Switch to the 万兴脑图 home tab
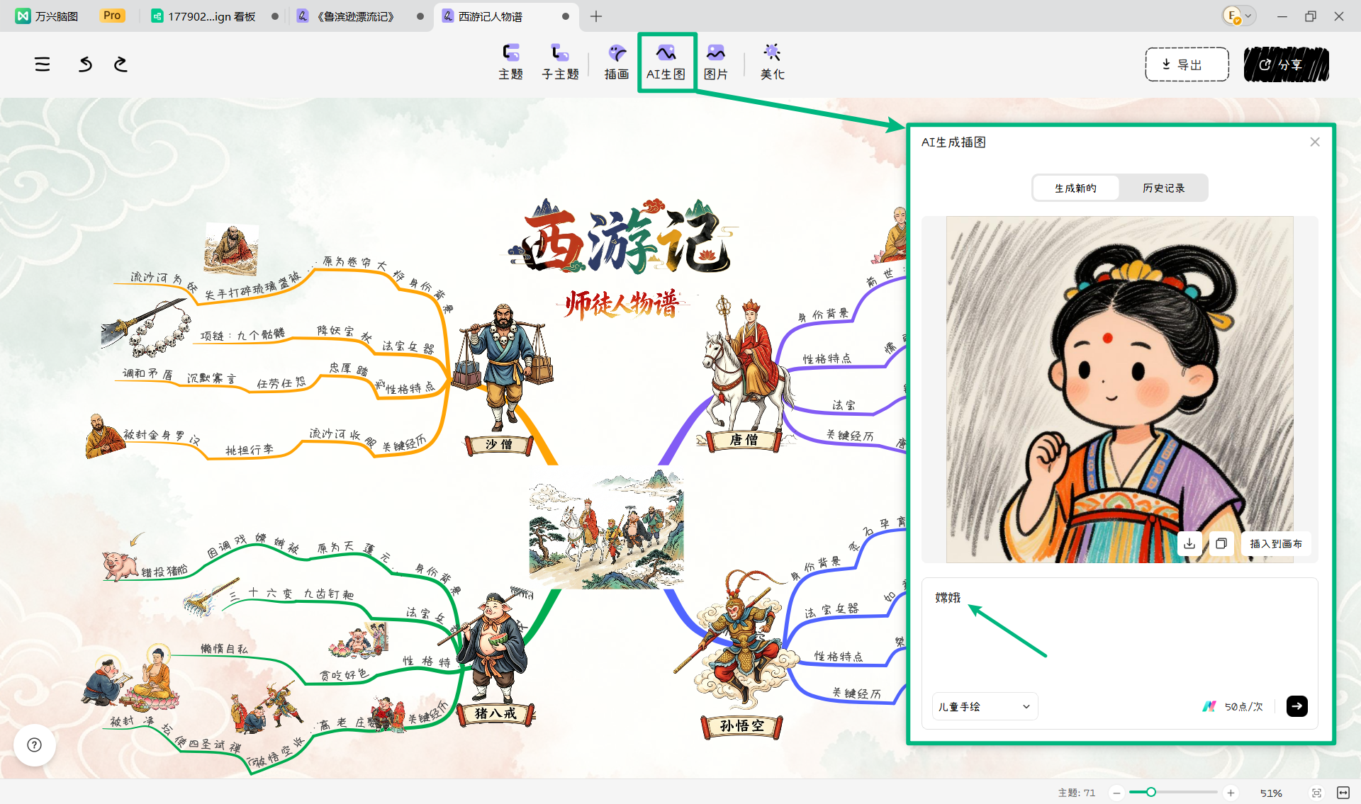 point(47,16)
